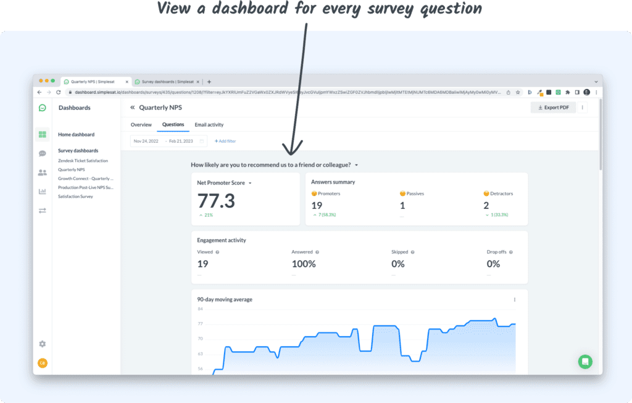
Task: Expand the Net Promoter Score dropdown
Action: (250, 183)
